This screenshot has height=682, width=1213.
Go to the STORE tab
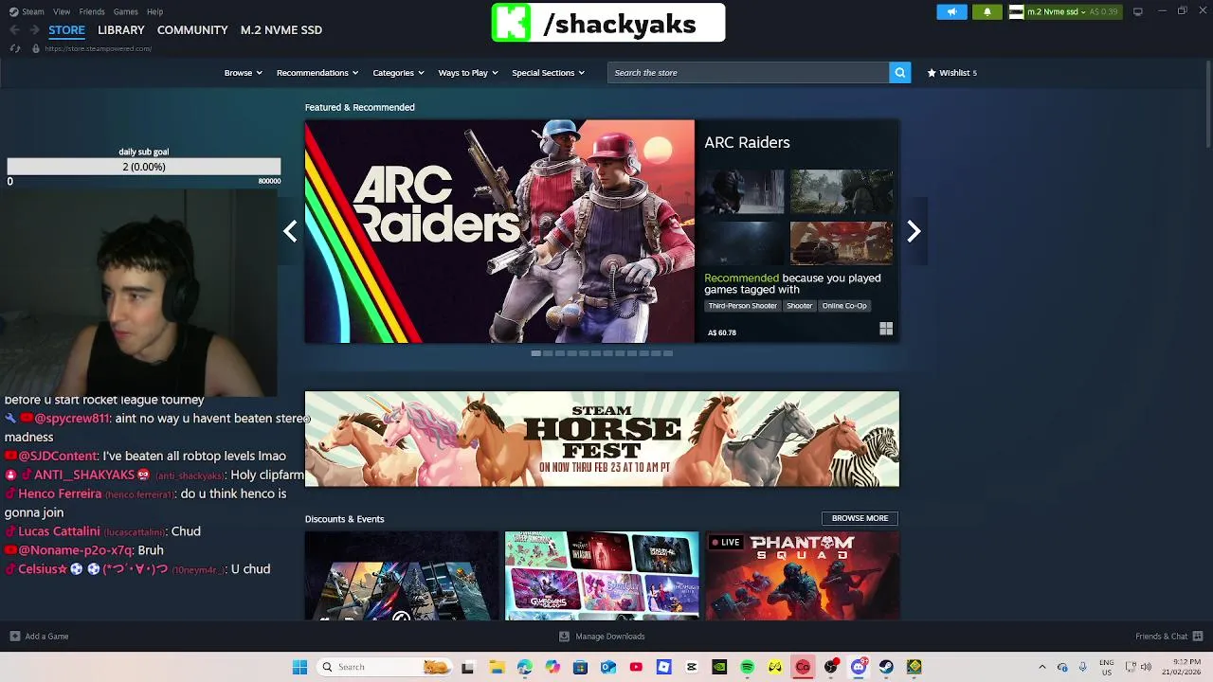point(66,29)
